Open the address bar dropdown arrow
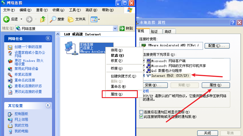243x136 pixels. [115, 28]
